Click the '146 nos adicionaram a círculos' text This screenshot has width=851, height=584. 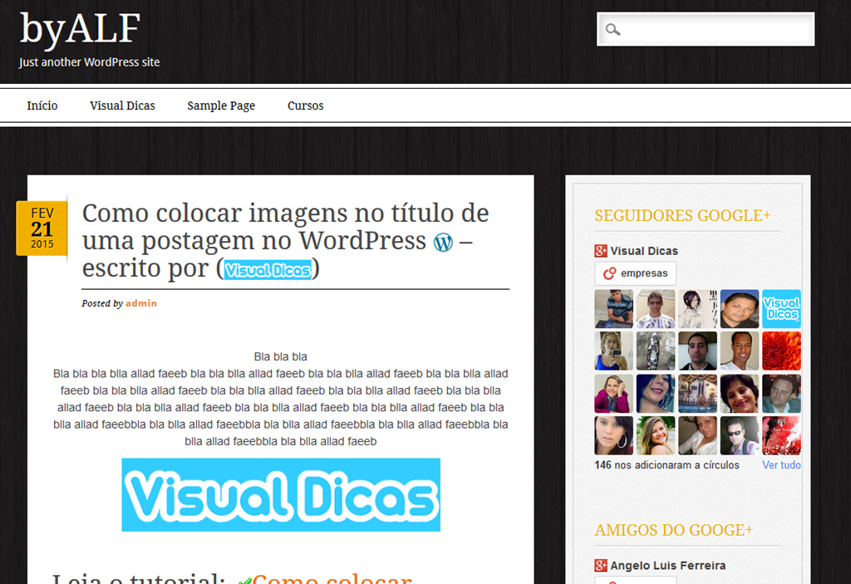click(667, 465)
